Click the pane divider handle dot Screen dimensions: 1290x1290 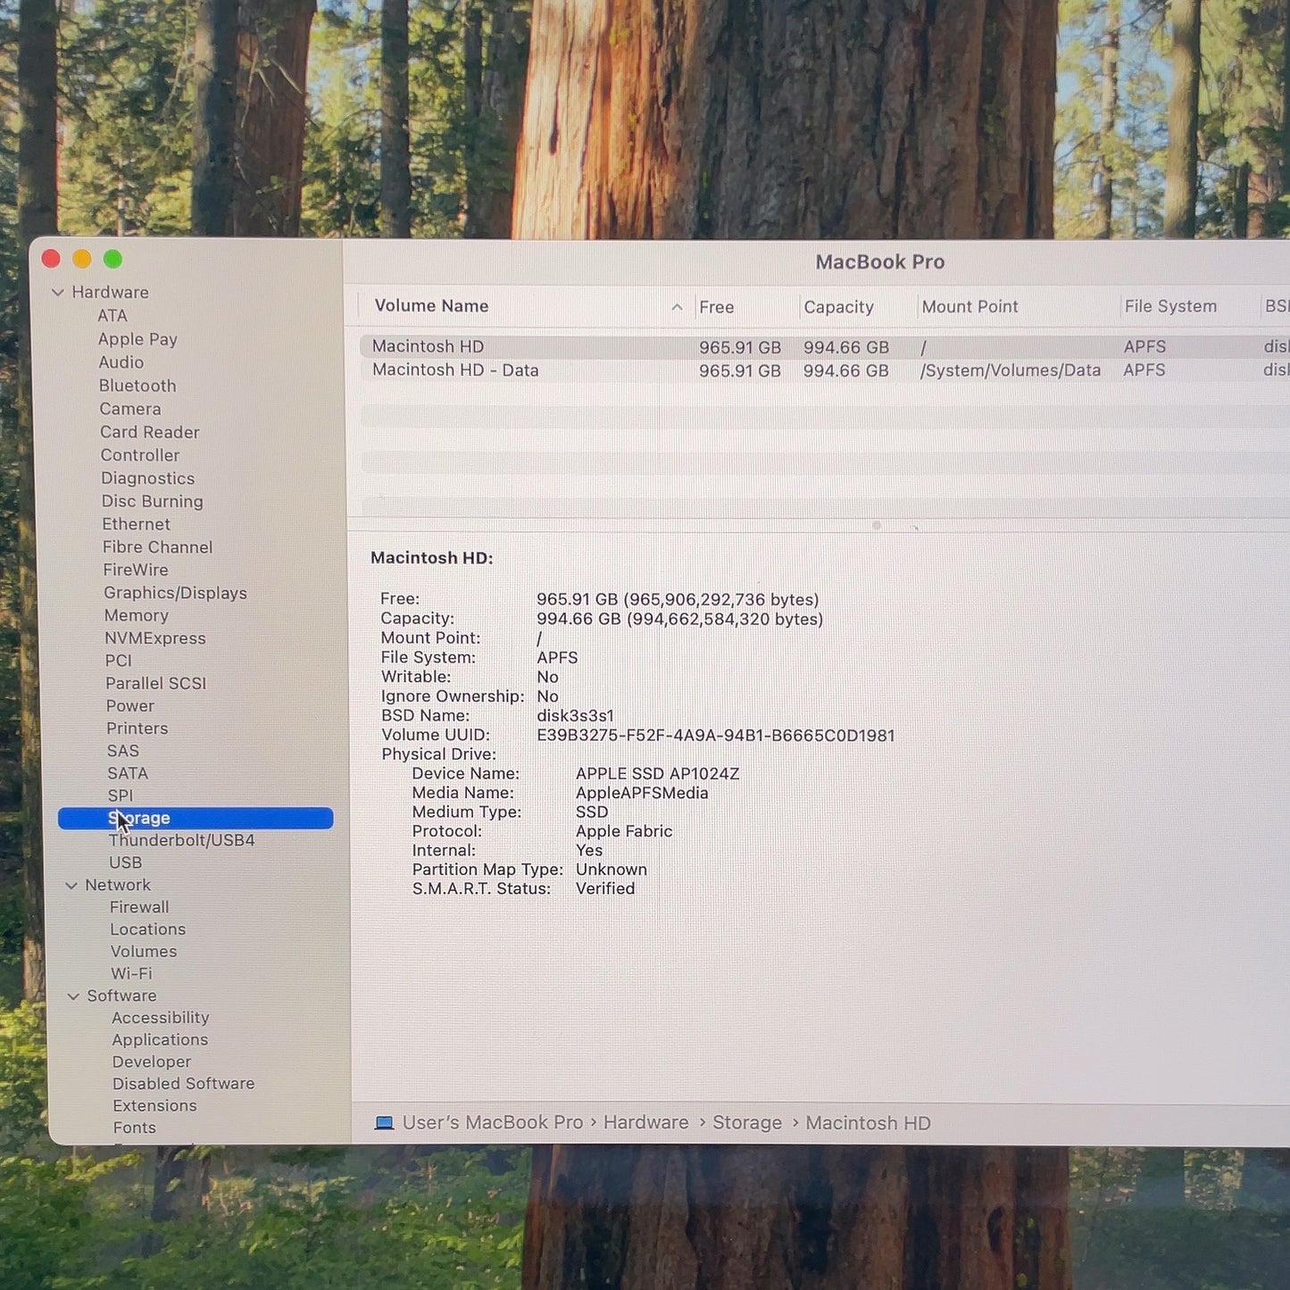pyautogui.click(x=877, y=526)
